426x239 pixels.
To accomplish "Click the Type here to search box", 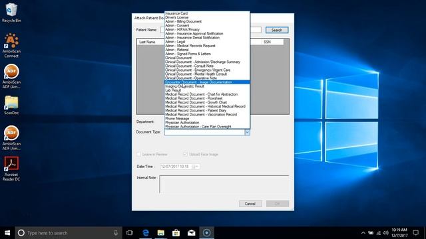I will coord(69,233).
